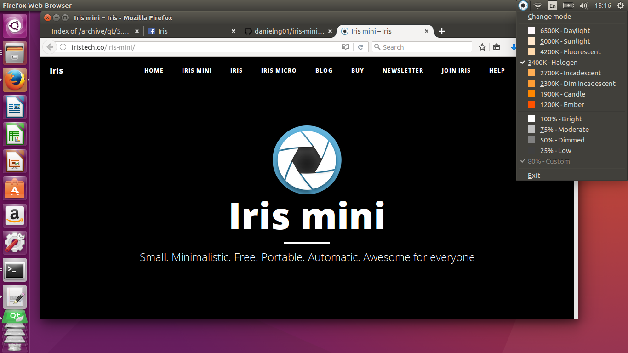Click the time 15:16 clock indicator

(602, 6)
